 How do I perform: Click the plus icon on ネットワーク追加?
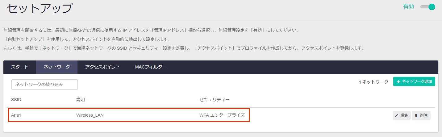click(x=398, y=82)
